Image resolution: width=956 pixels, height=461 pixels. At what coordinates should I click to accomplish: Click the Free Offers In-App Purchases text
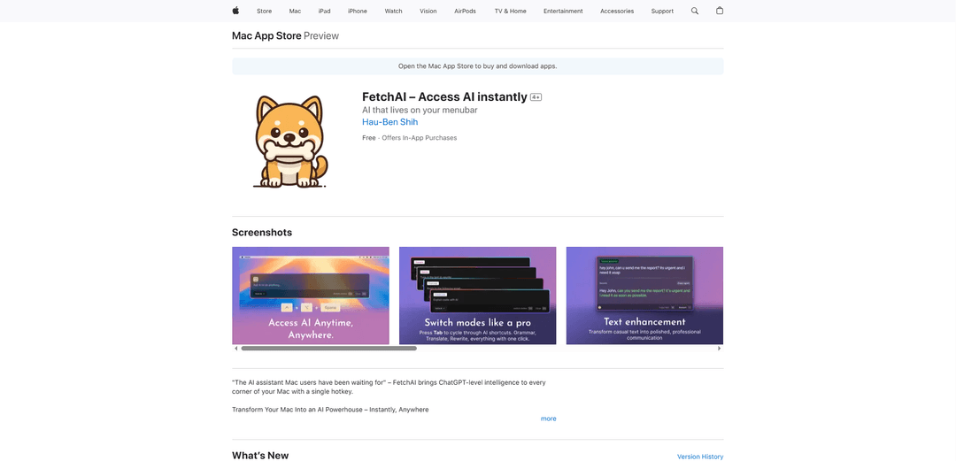click(x=409, y=138)
